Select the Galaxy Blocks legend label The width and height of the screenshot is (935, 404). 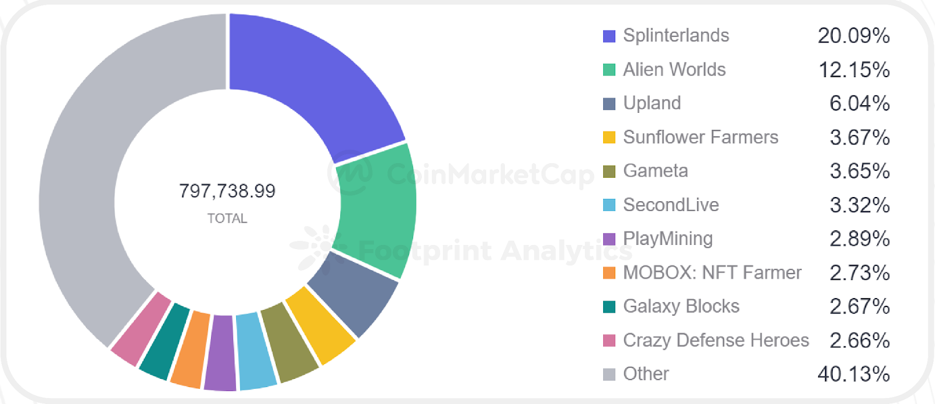click(681, 306)
